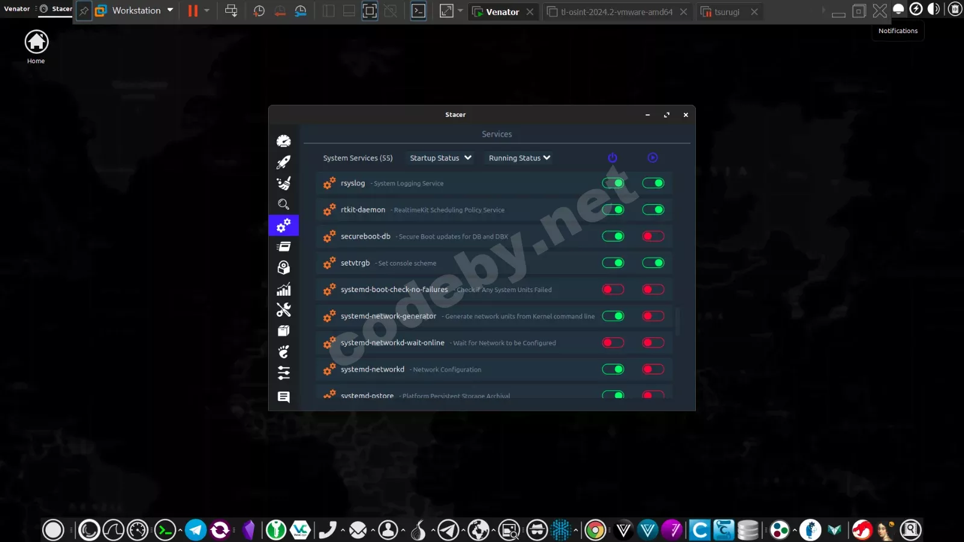Select the rsyslog service row name
The width and height of the screenshot is (964, 542).
[353, 183]
